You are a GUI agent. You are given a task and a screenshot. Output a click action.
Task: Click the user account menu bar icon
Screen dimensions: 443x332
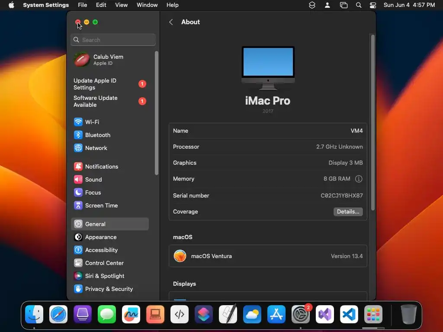(x=327, y=5)
